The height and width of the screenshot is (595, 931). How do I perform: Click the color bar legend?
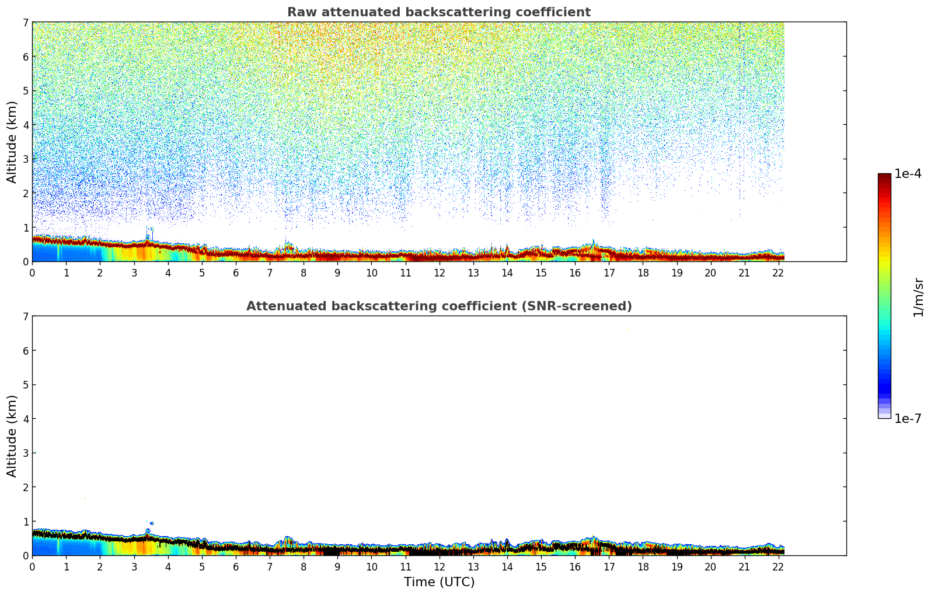(x=884, y=296)
